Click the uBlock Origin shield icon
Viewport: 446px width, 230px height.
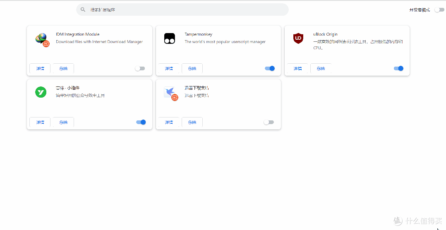point(298,38)
